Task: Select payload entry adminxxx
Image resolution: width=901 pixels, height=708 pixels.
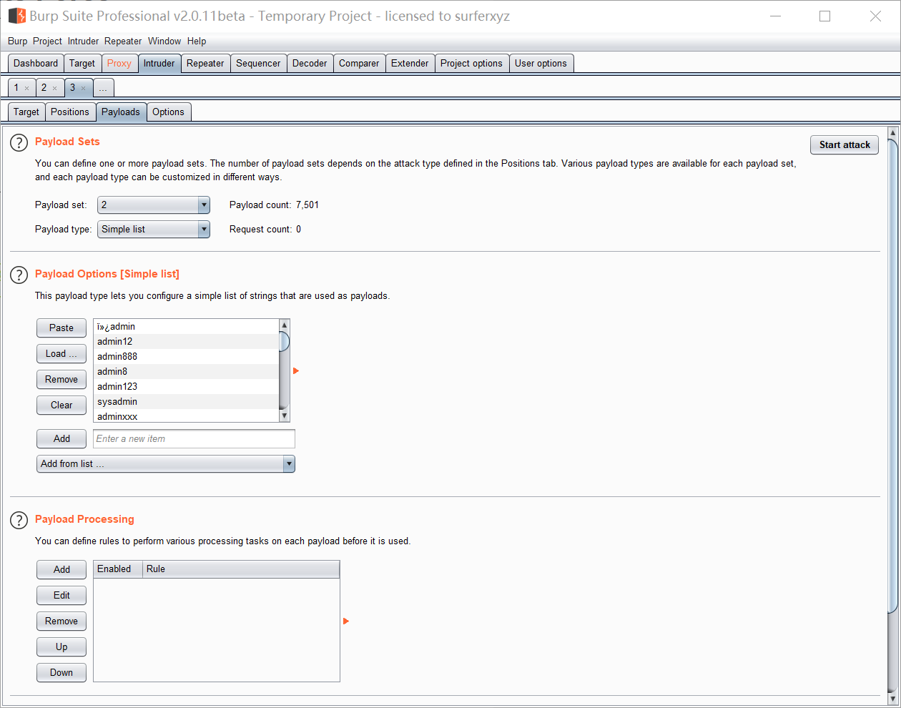Action: [186, 416]
